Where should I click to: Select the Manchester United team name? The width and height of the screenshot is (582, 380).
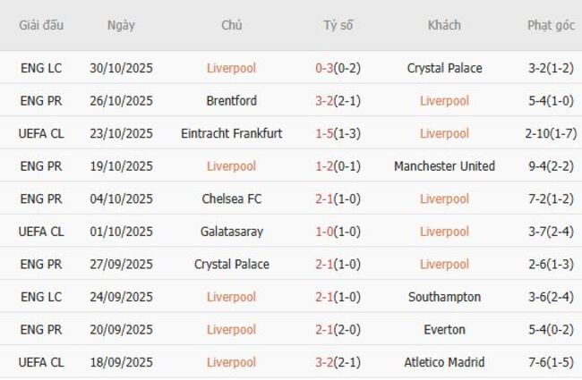coord(444,166)
